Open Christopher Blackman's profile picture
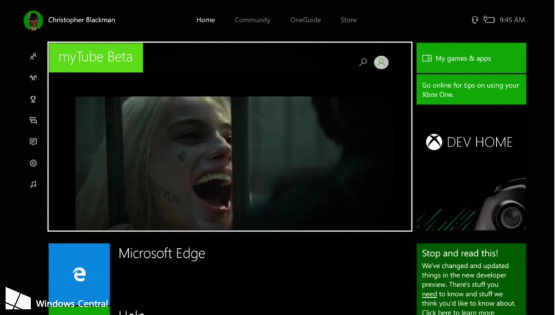The image size is (555, 315). pyautogui.click(x=33, y=21)
